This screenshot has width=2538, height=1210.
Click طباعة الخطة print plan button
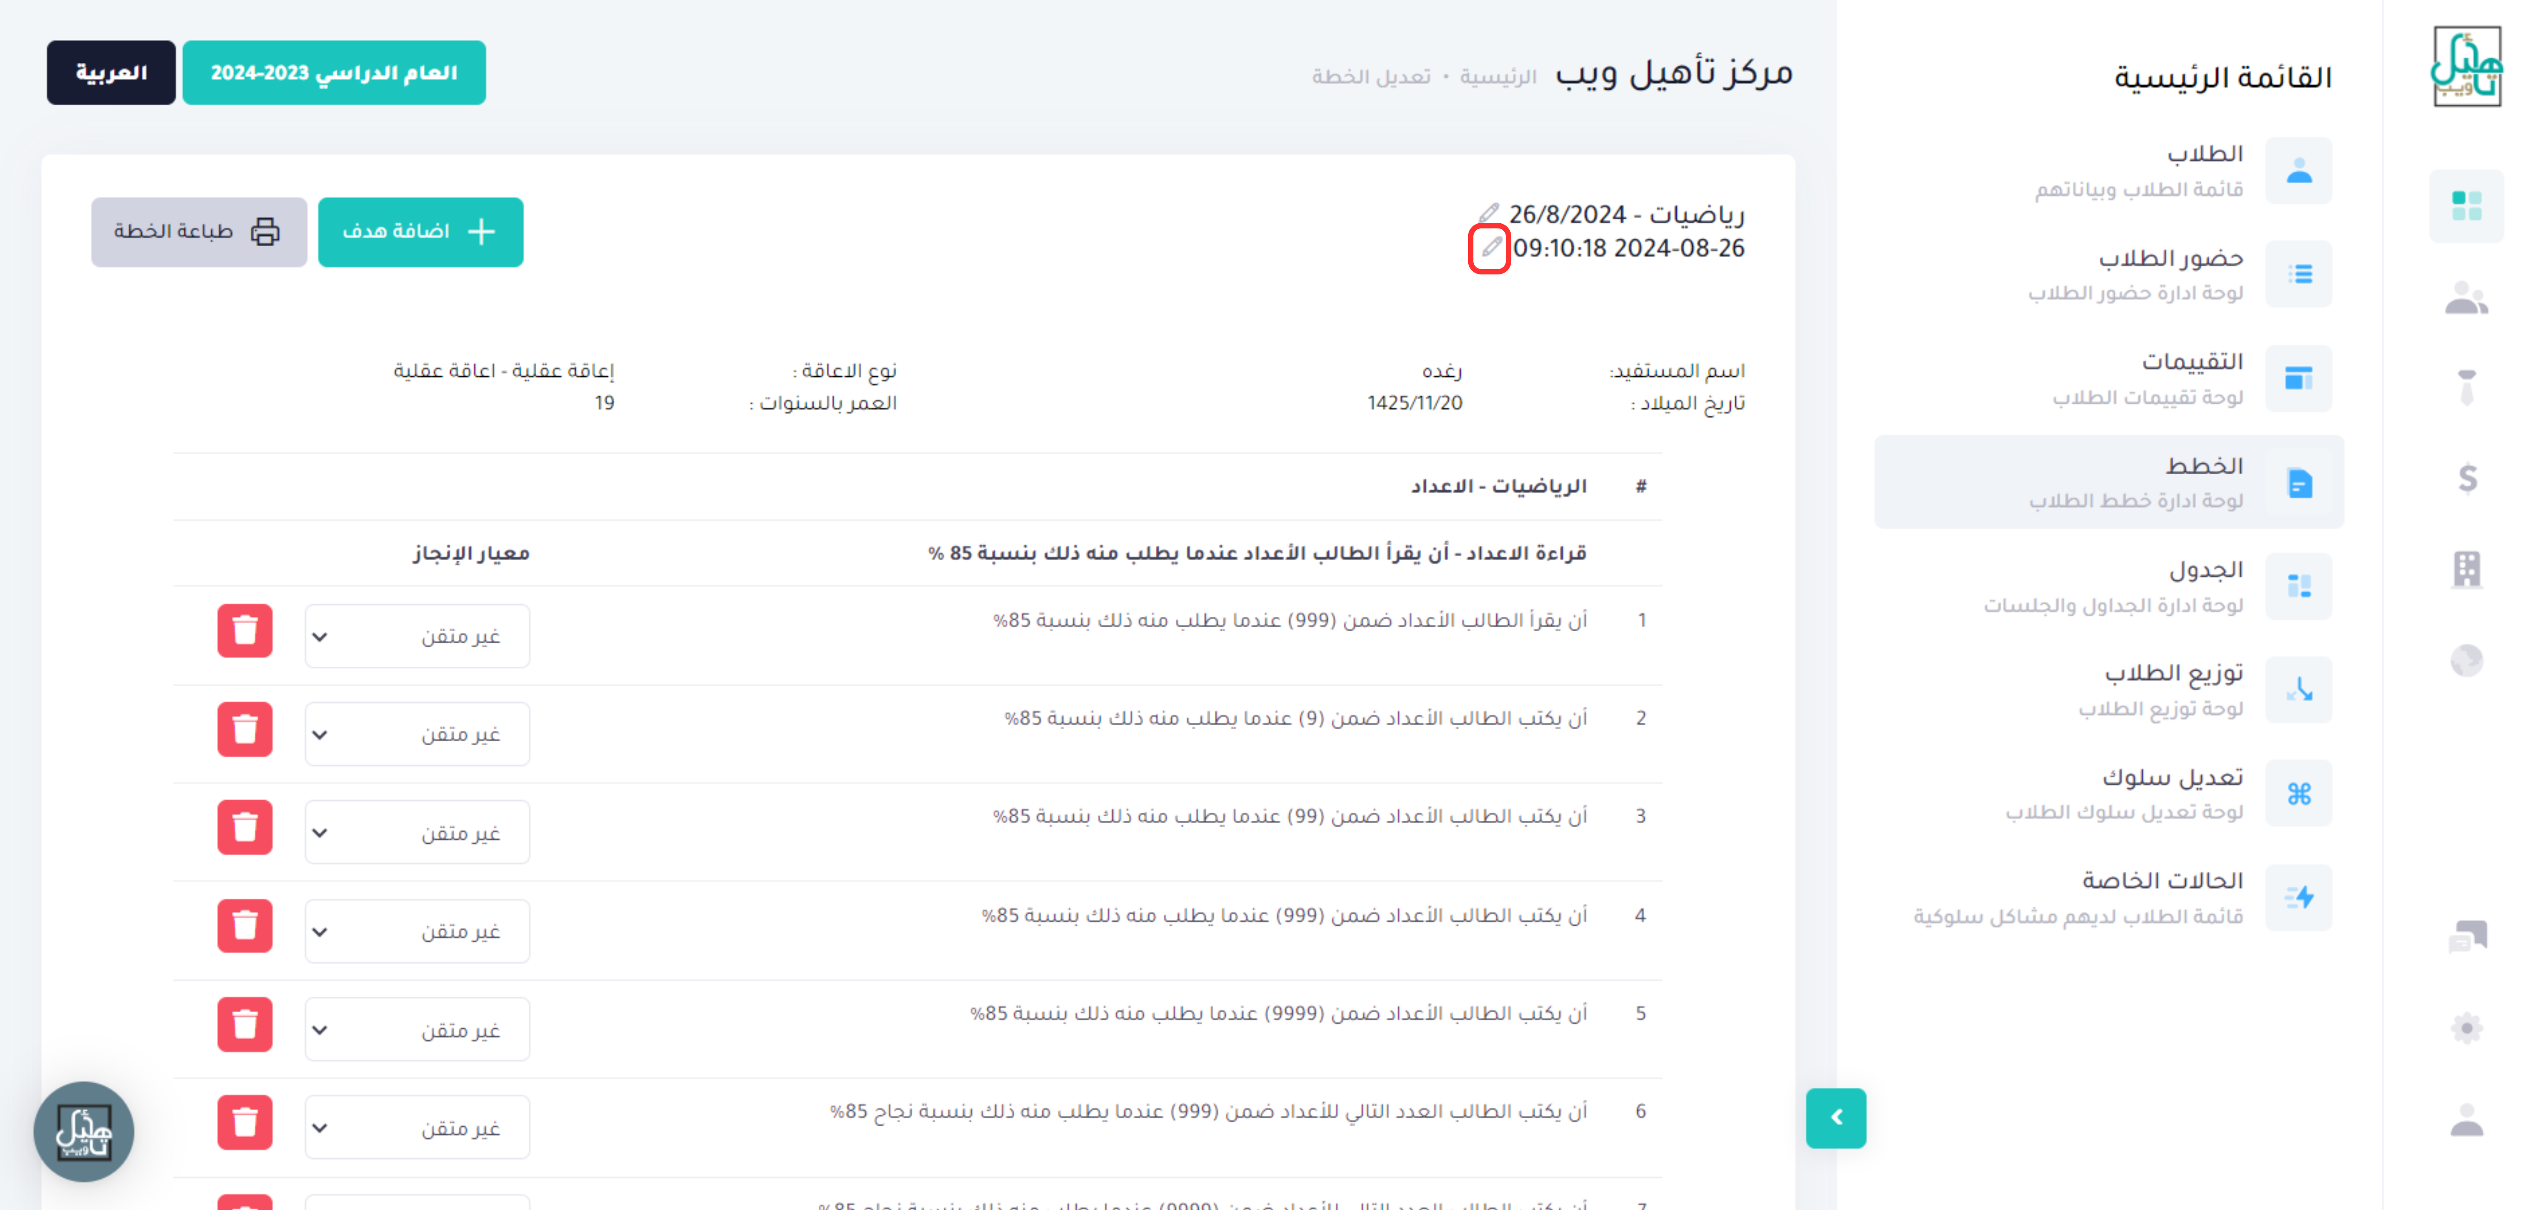tap(199, 232)
